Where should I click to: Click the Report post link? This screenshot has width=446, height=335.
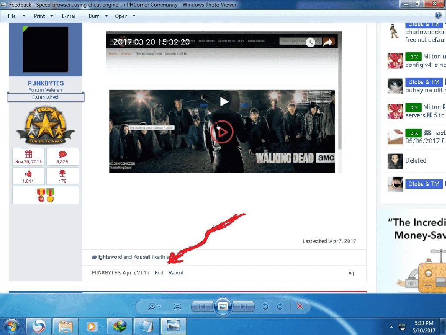pos(176,273)
